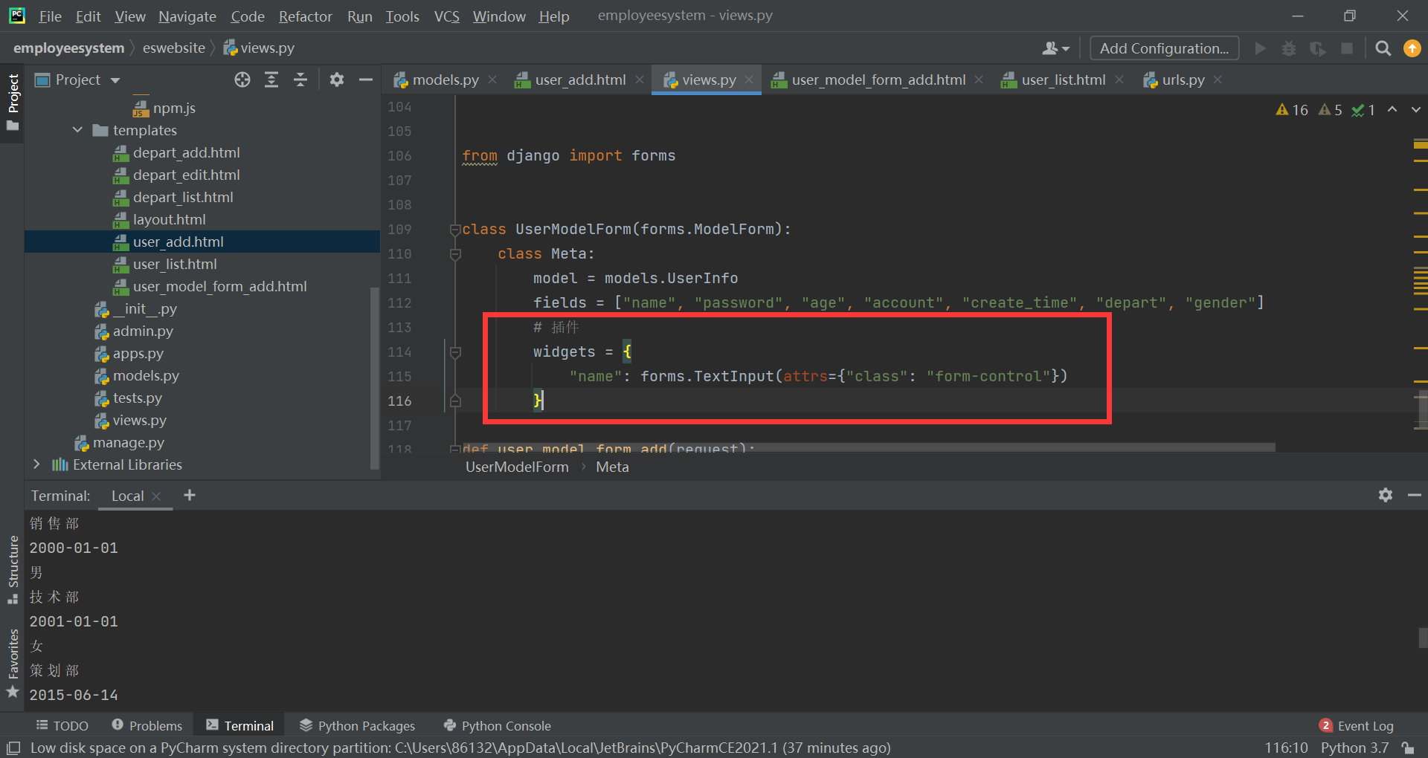This screenshot has height=758, width=1428.
Task: Click the Collapse All icon in Project panel
Action: [300, 80]
